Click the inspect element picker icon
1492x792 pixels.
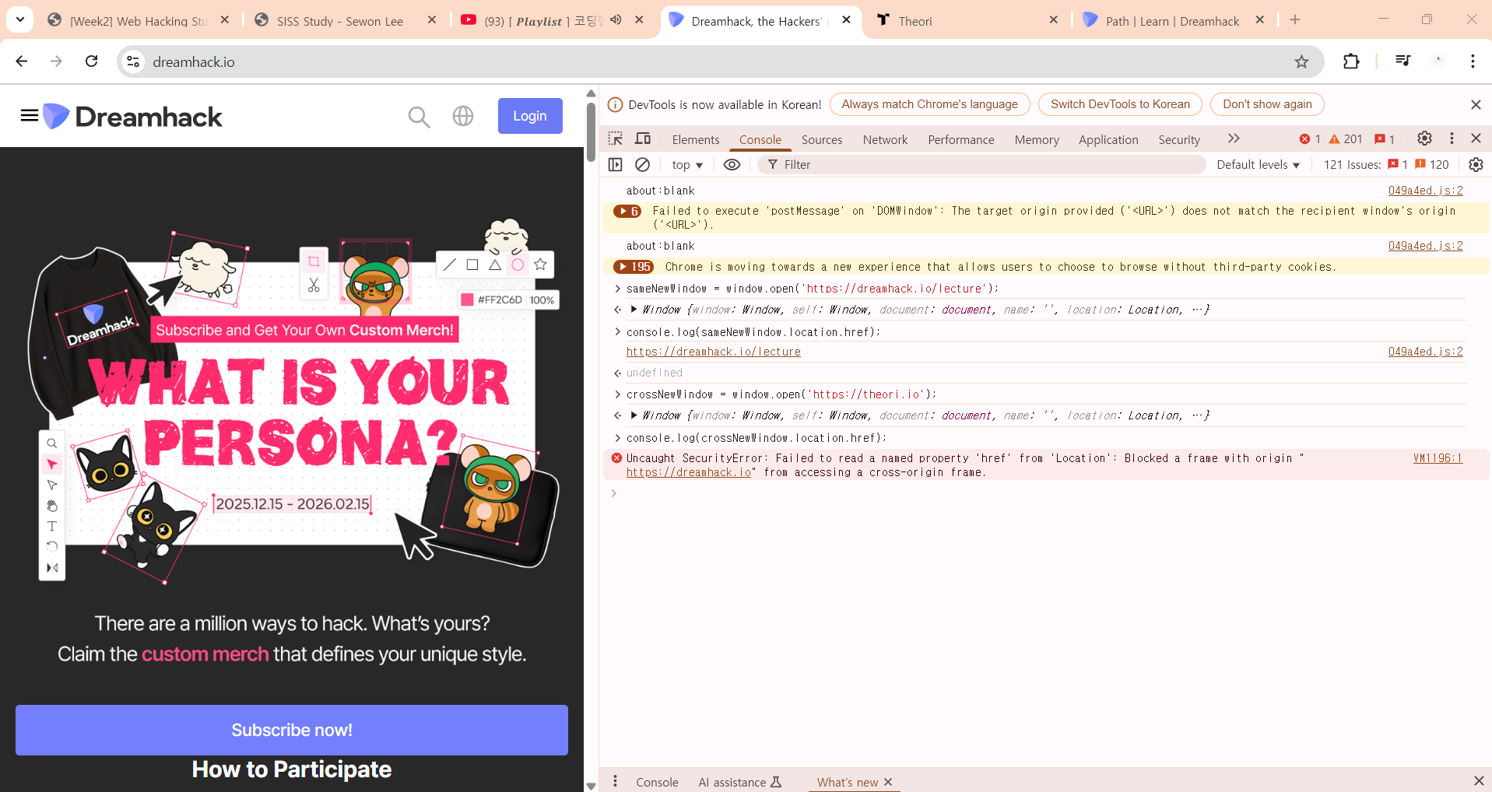(x=616, y=138)
